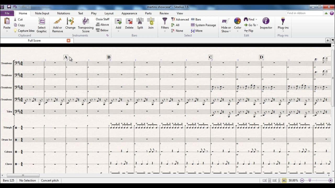Viewport: 335px width, 188px height.
Task: Switch to the Review tab
Action: (x=164, y=13)
